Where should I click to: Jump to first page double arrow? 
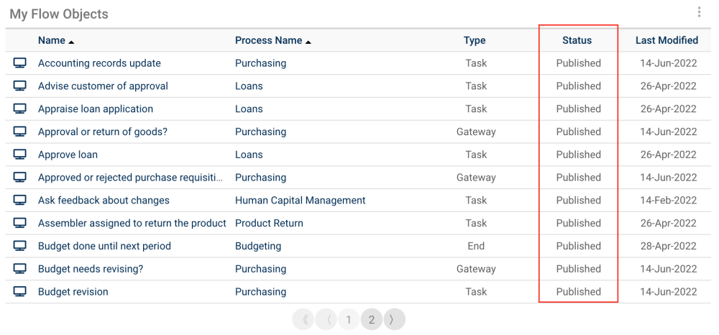pyautogui.click(x=305, y=320)
